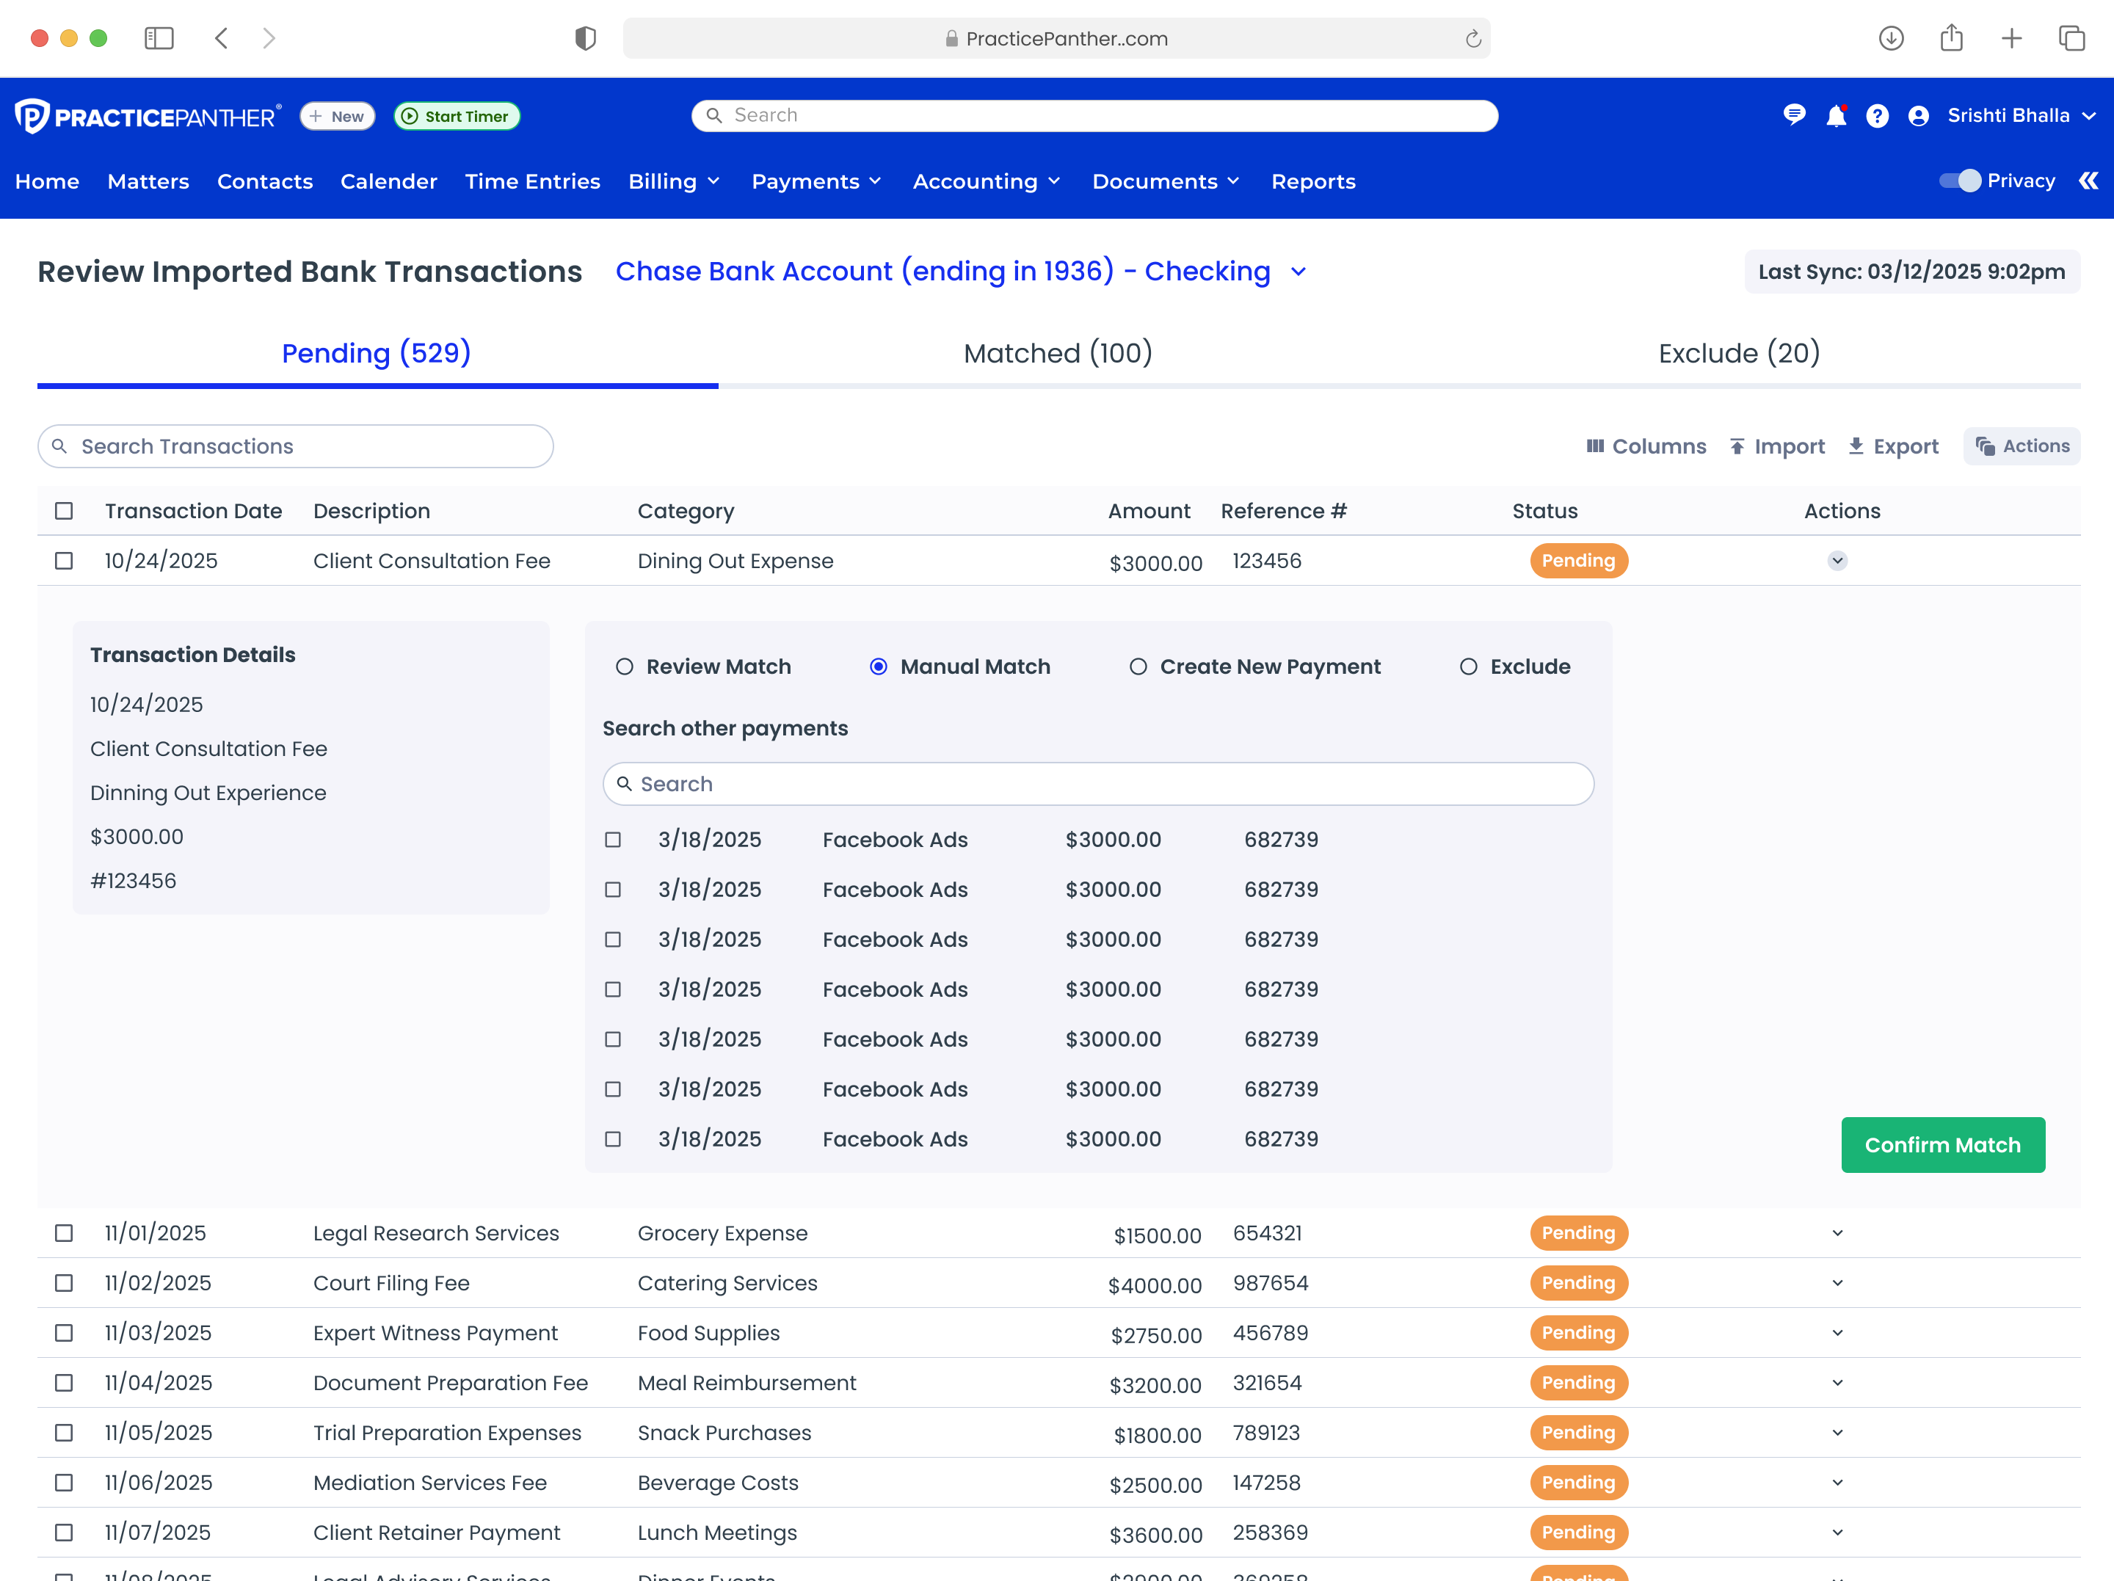The height and width of the screenshot is (1581, 2114).
Task: Expand the Court Filing Fee row chevron
Action: click(x=1837, y=1283)
